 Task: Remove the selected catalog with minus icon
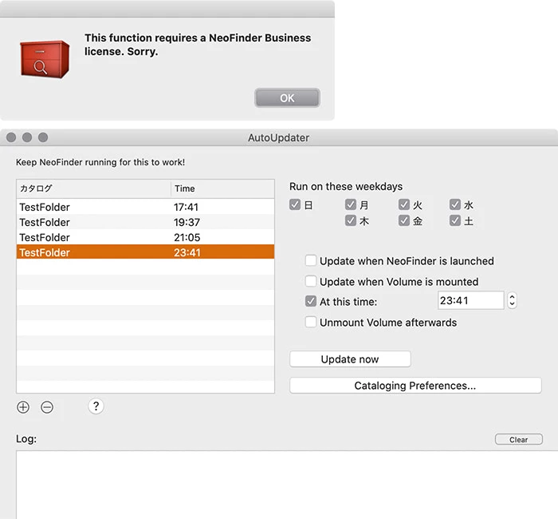pos(47,407)
